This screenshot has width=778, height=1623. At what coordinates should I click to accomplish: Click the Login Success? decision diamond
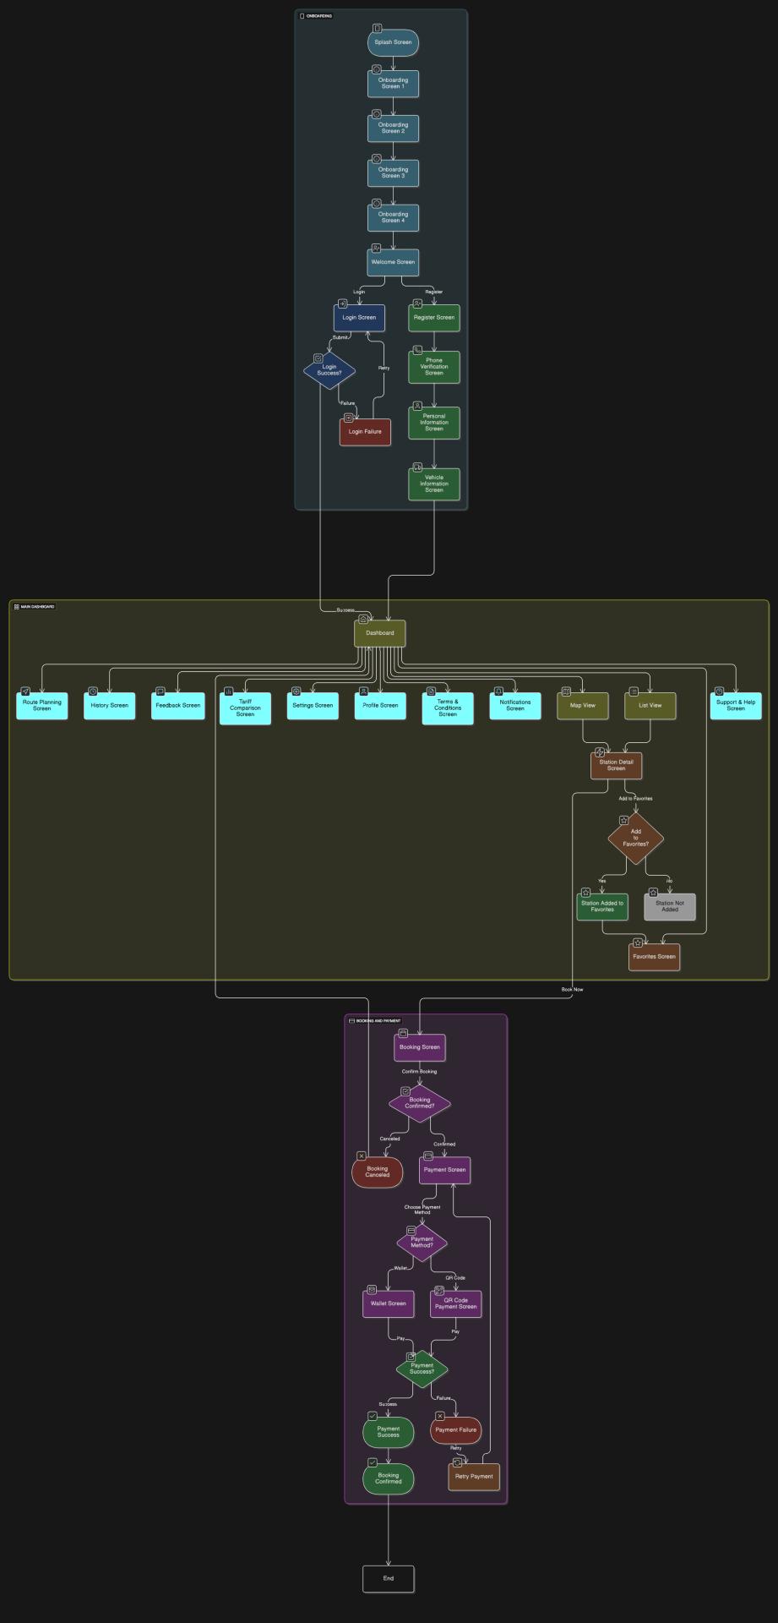tap(329, 370)
